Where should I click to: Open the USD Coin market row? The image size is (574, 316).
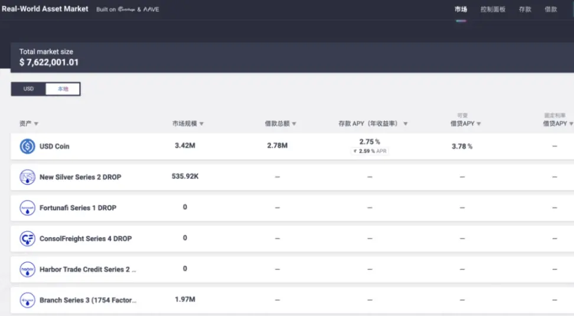click(292, 146)
